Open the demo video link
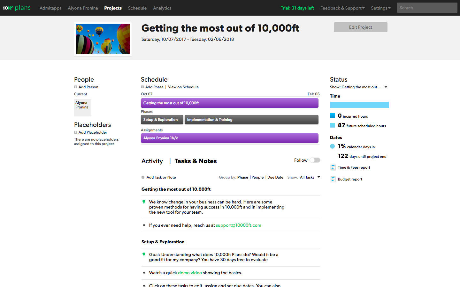Screen dimensions: 460x287 coord(190,273)
